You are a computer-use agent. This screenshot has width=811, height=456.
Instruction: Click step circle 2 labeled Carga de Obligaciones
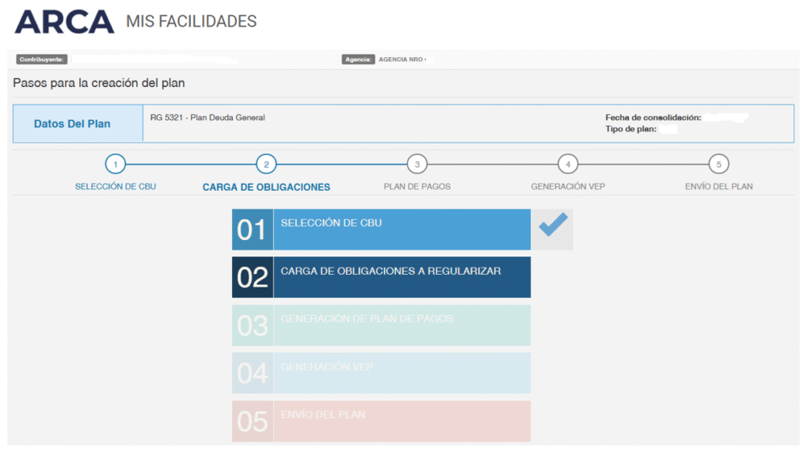(267, 164)
